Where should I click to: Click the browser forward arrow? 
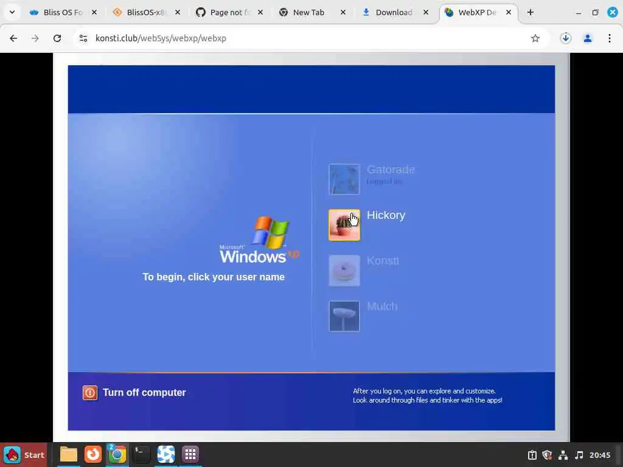click(35, 38)
